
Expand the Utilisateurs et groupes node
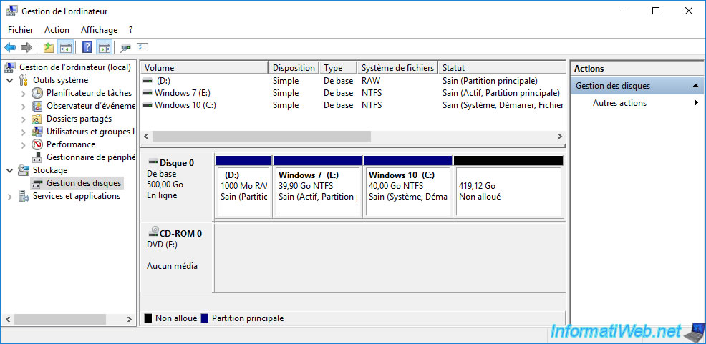tap(24, 132)
